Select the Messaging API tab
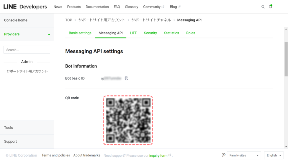 coord(111,33)
